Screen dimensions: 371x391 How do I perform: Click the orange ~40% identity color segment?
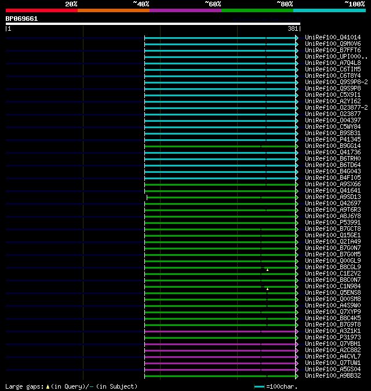coord(114,10)
